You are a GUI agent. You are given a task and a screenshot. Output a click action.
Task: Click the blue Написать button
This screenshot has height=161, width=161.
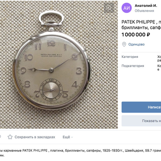tap(141, 107)
